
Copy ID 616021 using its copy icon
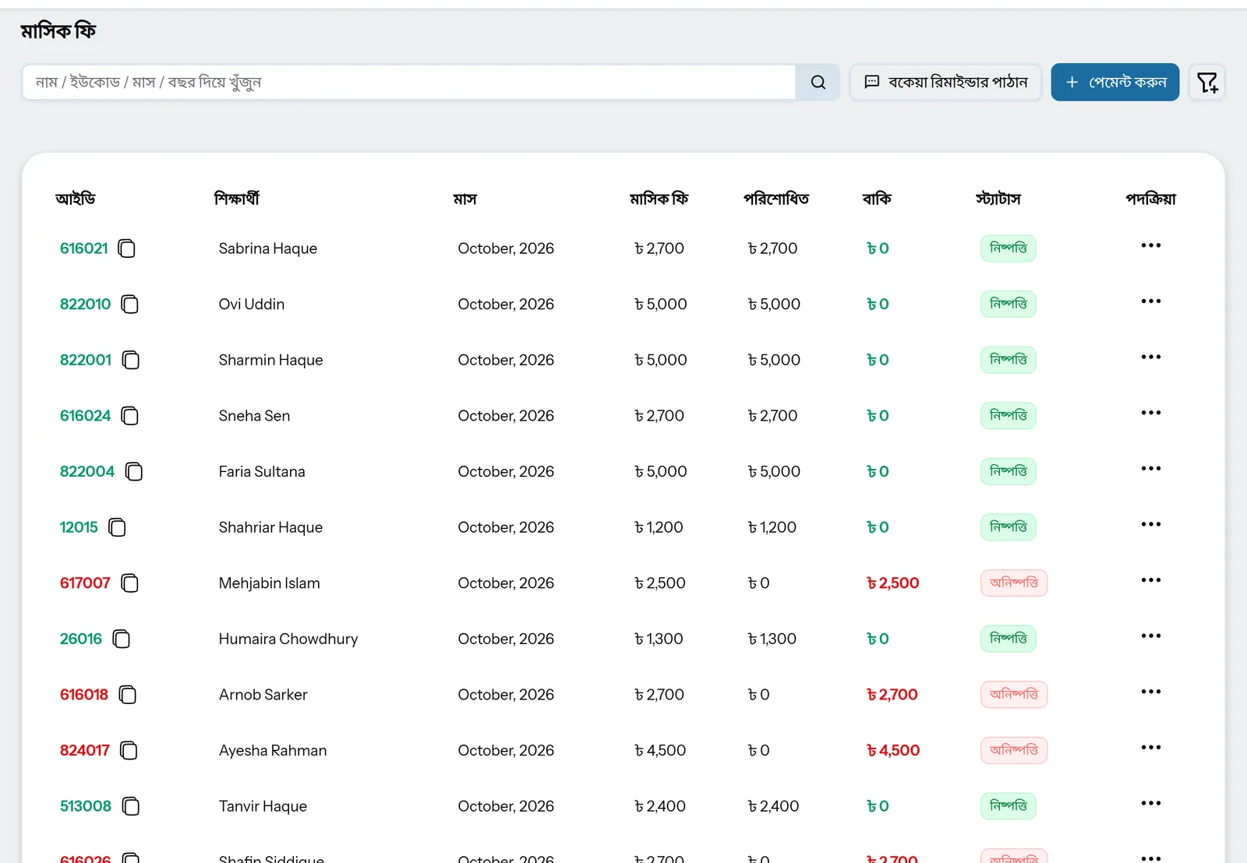click(x=126, y=248)
